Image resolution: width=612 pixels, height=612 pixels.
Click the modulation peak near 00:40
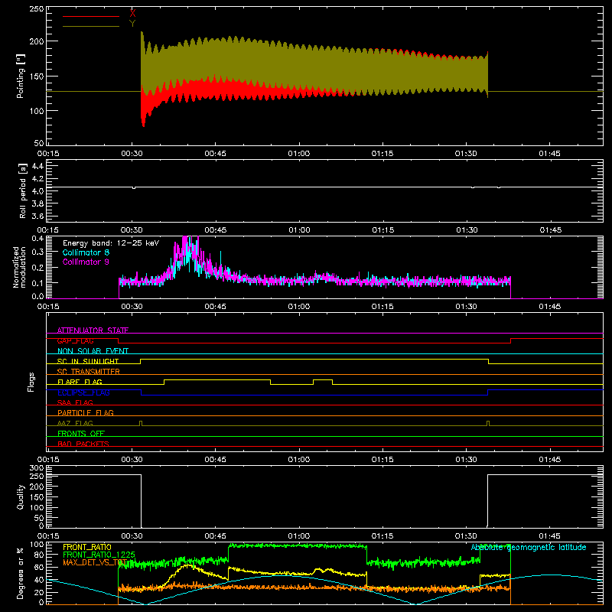pos(187,254)
